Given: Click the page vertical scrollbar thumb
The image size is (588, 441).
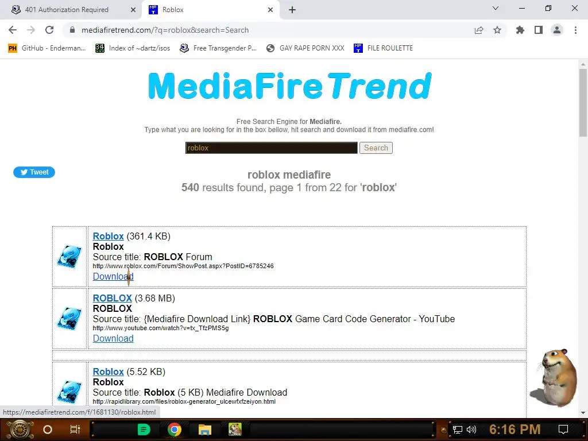Looking at the screenshot, I should point(583,102).
